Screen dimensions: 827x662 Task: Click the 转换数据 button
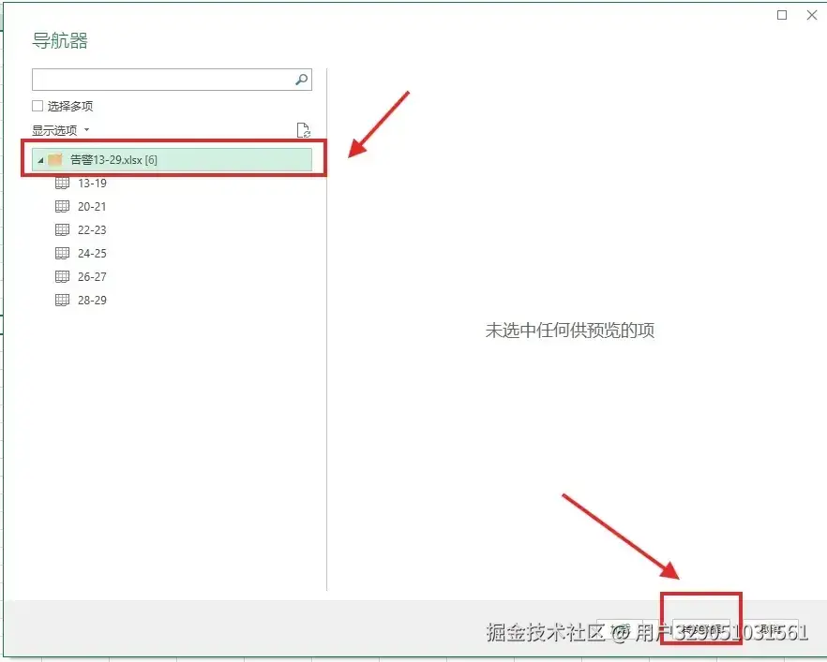(700, 626)
